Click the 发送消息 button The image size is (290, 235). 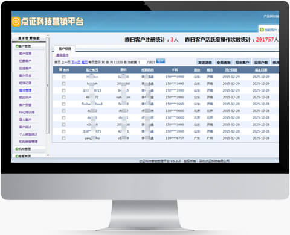(205, 63)
